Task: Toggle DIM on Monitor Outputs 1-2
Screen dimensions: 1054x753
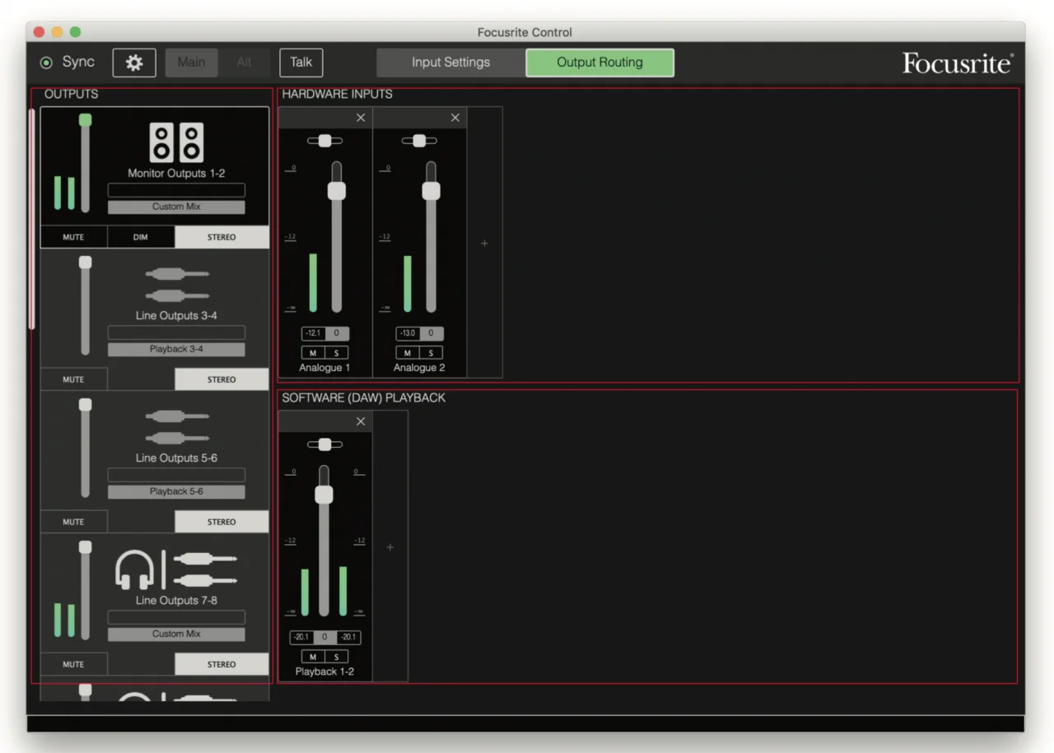Action: 141,237
